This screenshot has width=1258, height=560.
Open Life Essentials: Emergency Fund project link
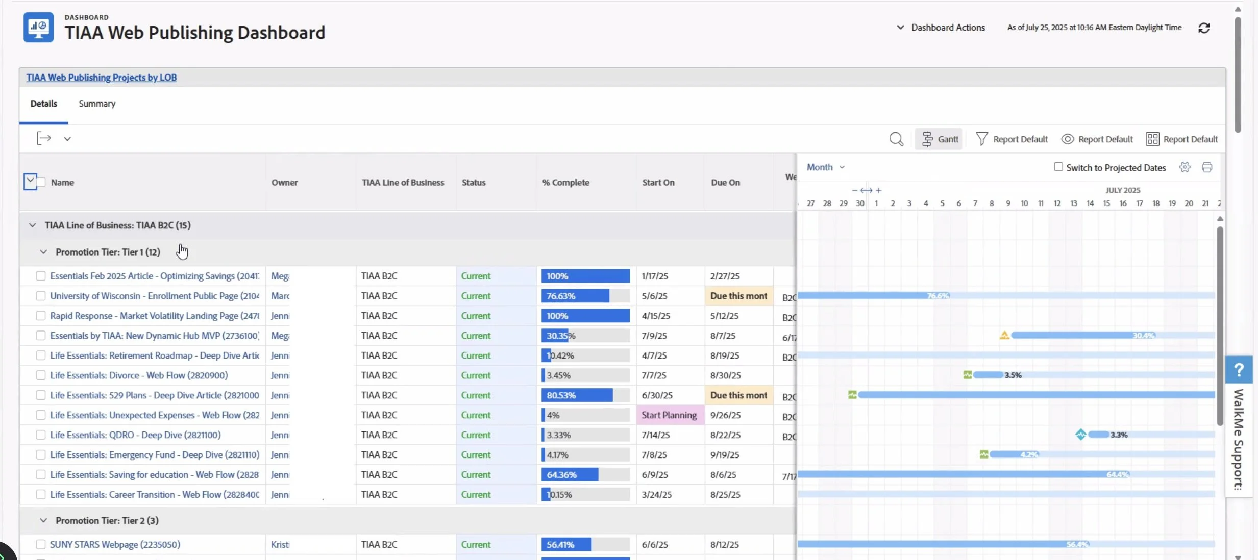[155, 455]
